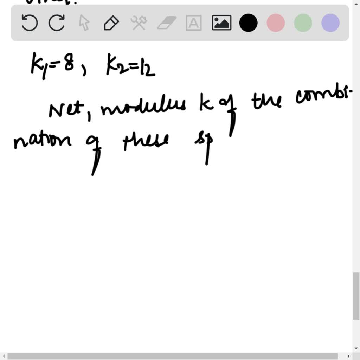Image resolution: width=360 pixels, height=360 pixels.
Task: Select the pointer/selection tool
Action: point(84,23)
